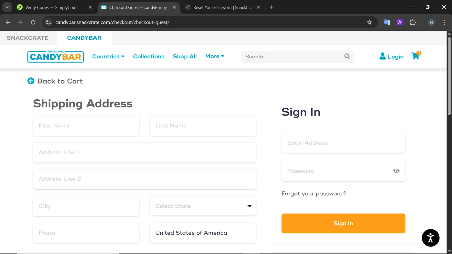Close the Checkout Guest tab
This screenshot has height=254, width=452.
(x=174, y=7)
